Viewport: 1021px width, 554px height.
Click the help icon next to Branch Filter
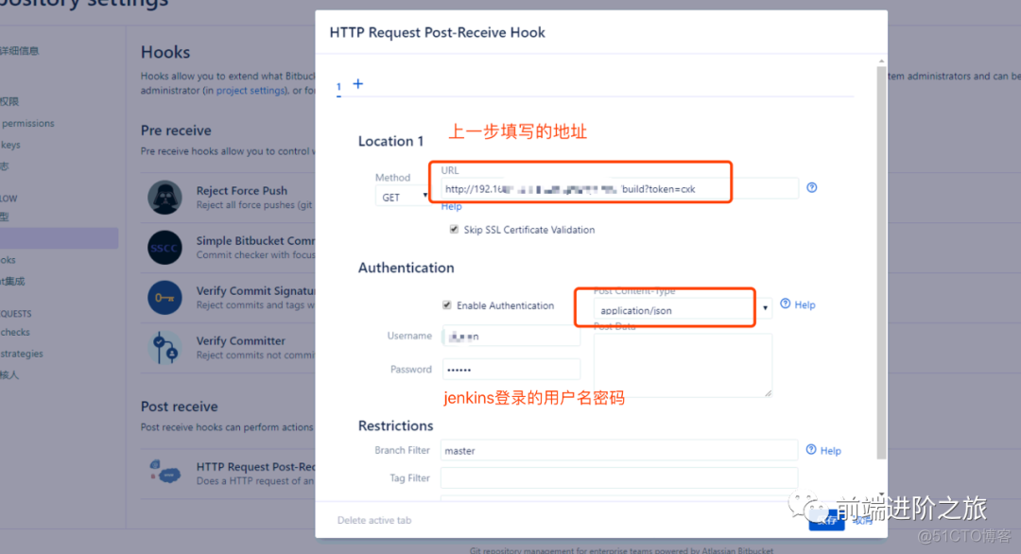[811, 450]
